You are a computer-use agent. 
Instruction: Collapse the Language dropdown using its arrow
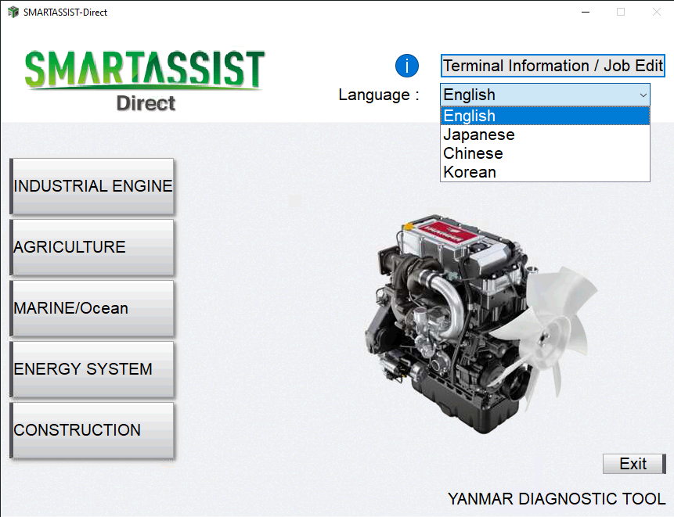(x=643, y=95)
